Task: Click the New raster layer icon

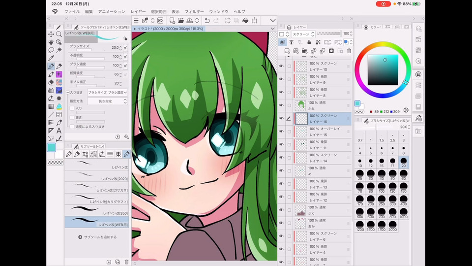Action: click(287, 51)
